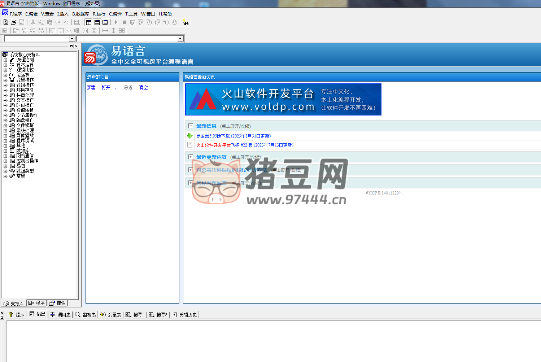Switch to the 属性 tab
This screenshot has height=362, width=541.
[x=57, y=303]
